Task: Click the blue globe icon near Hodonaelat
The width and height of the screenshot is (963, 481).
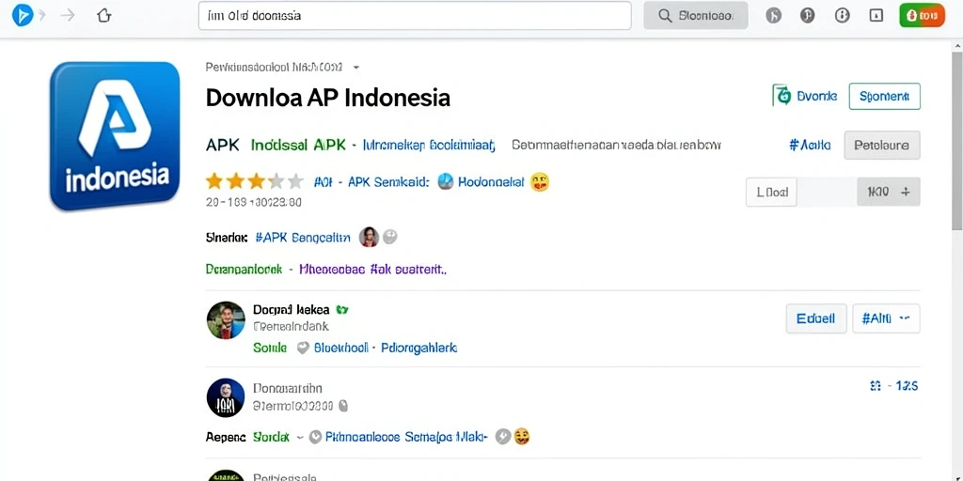Action: coord(445,181)
